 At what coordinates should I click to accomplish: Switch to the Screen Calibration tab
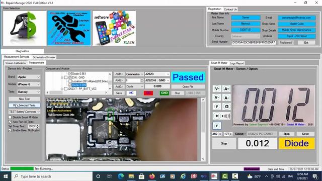[16, 63]
